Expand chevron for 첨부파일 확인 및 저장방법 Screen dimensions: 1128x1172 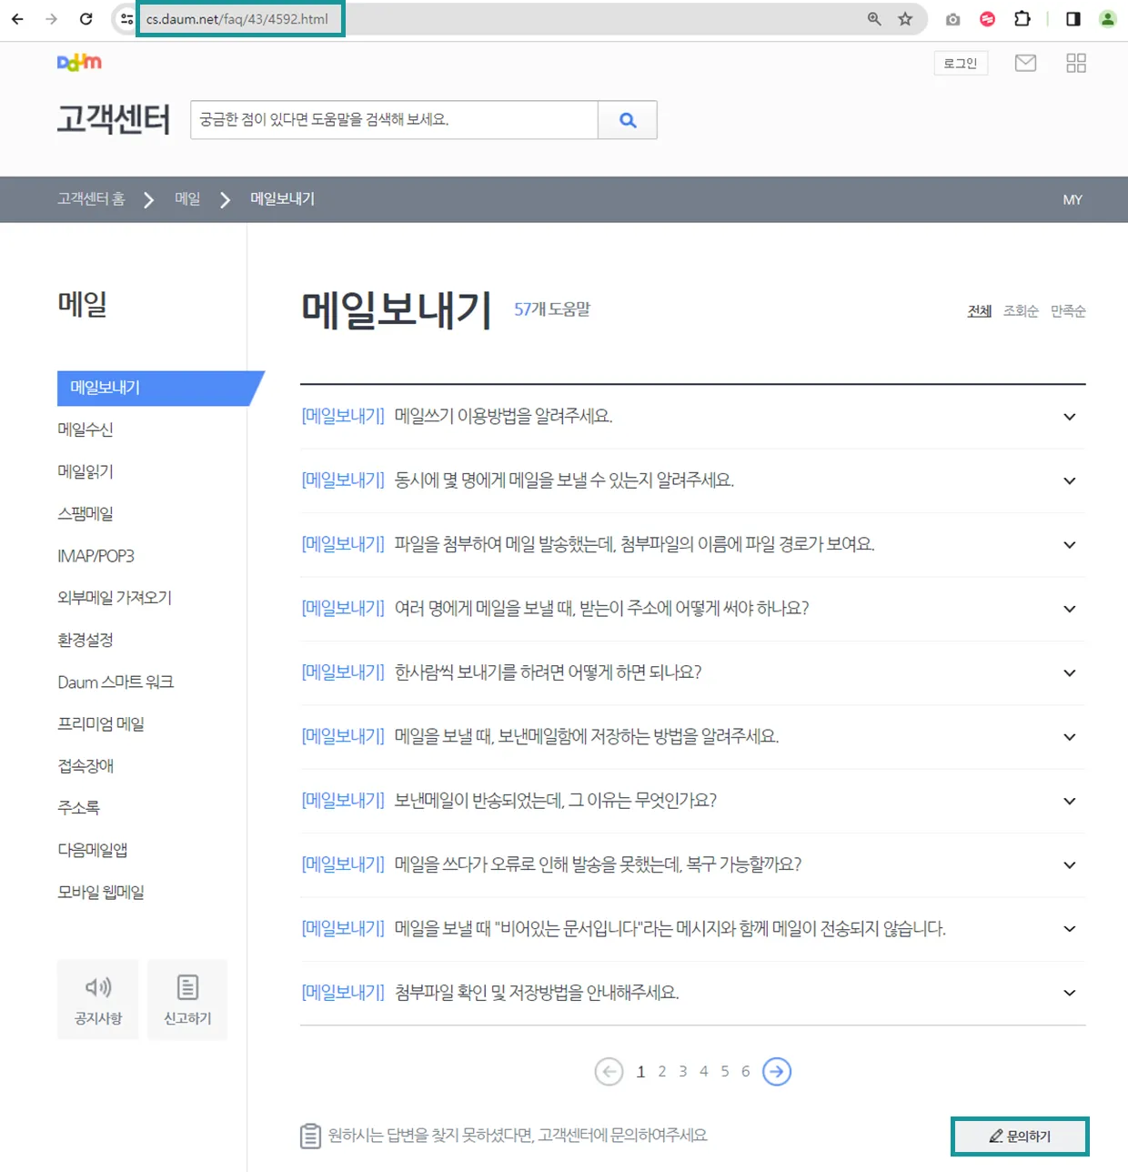(1070, 993)
